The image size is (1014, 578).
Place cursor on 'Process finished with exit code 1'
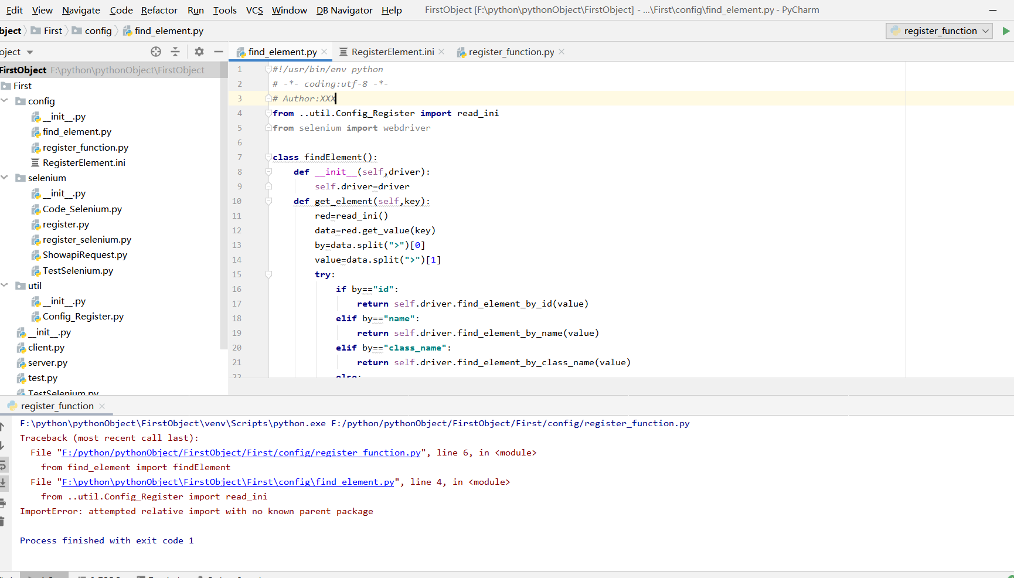click(107, 540)
